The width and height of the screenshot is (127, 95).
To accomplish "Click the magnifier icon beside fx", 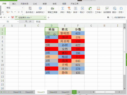I will tap(26, 22).
